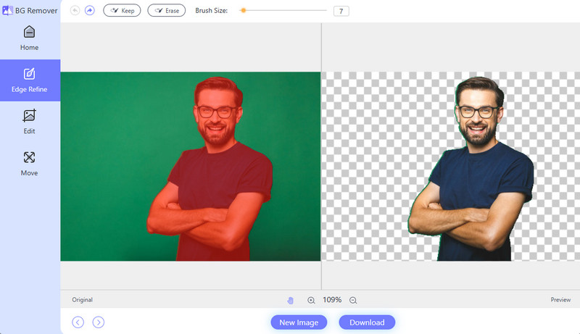
Task: Click the New Image button
Action: (x=299, y=322)
